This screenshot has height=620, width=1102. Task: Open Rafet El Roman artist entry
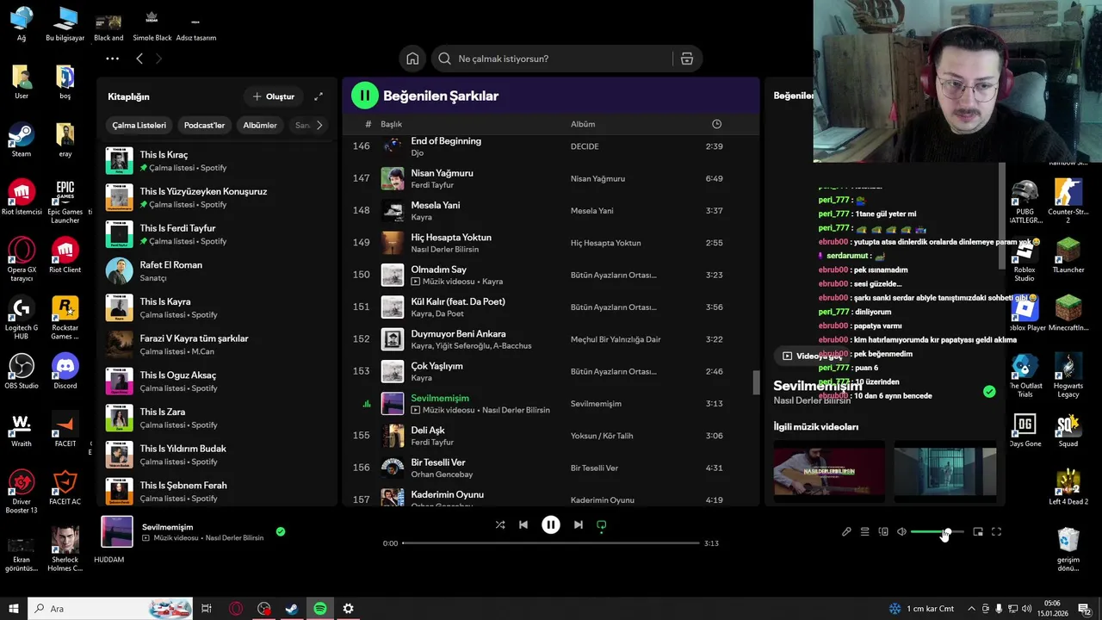pyautogui.click(x=215, y=271)
